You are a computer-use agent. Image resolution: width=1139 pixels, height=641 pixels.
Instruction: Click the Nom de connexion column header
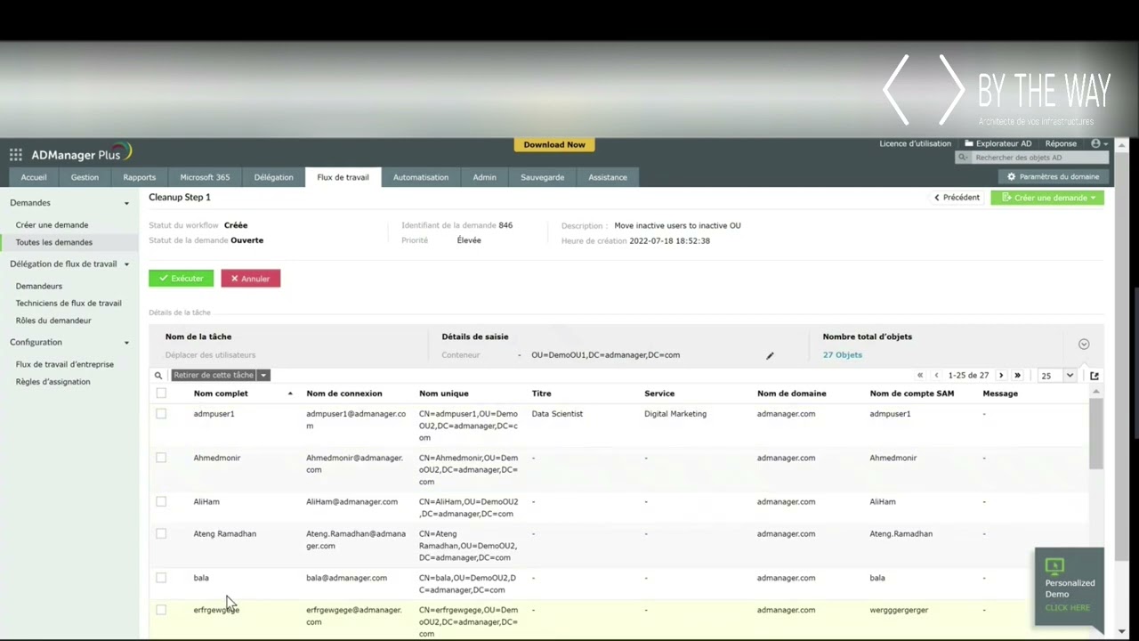pyautogui.click(x=344, y=394)
